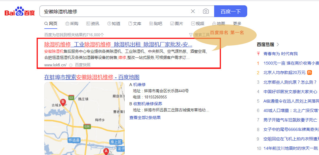Screen dimensions: 319x155
Task: Click map marker A at bottom of map
Action: tap(106, 151)
